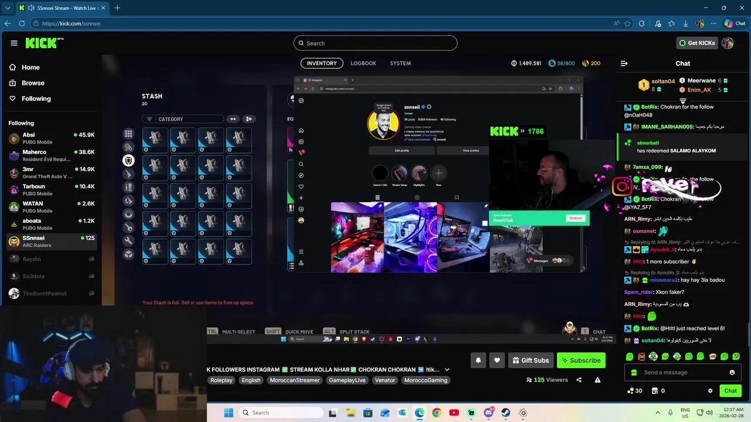This screenshot has width=751, height=422.
Task: Click the Get KICKs button
Action: tap(697, 43)
